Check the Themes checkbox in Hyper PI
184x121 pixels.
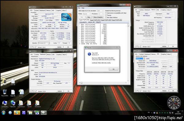pos(106,15)
